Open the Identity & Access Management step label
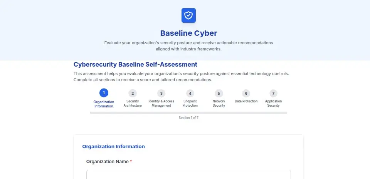The width and height of the screenshot is (370, 179). click(161, 103)
